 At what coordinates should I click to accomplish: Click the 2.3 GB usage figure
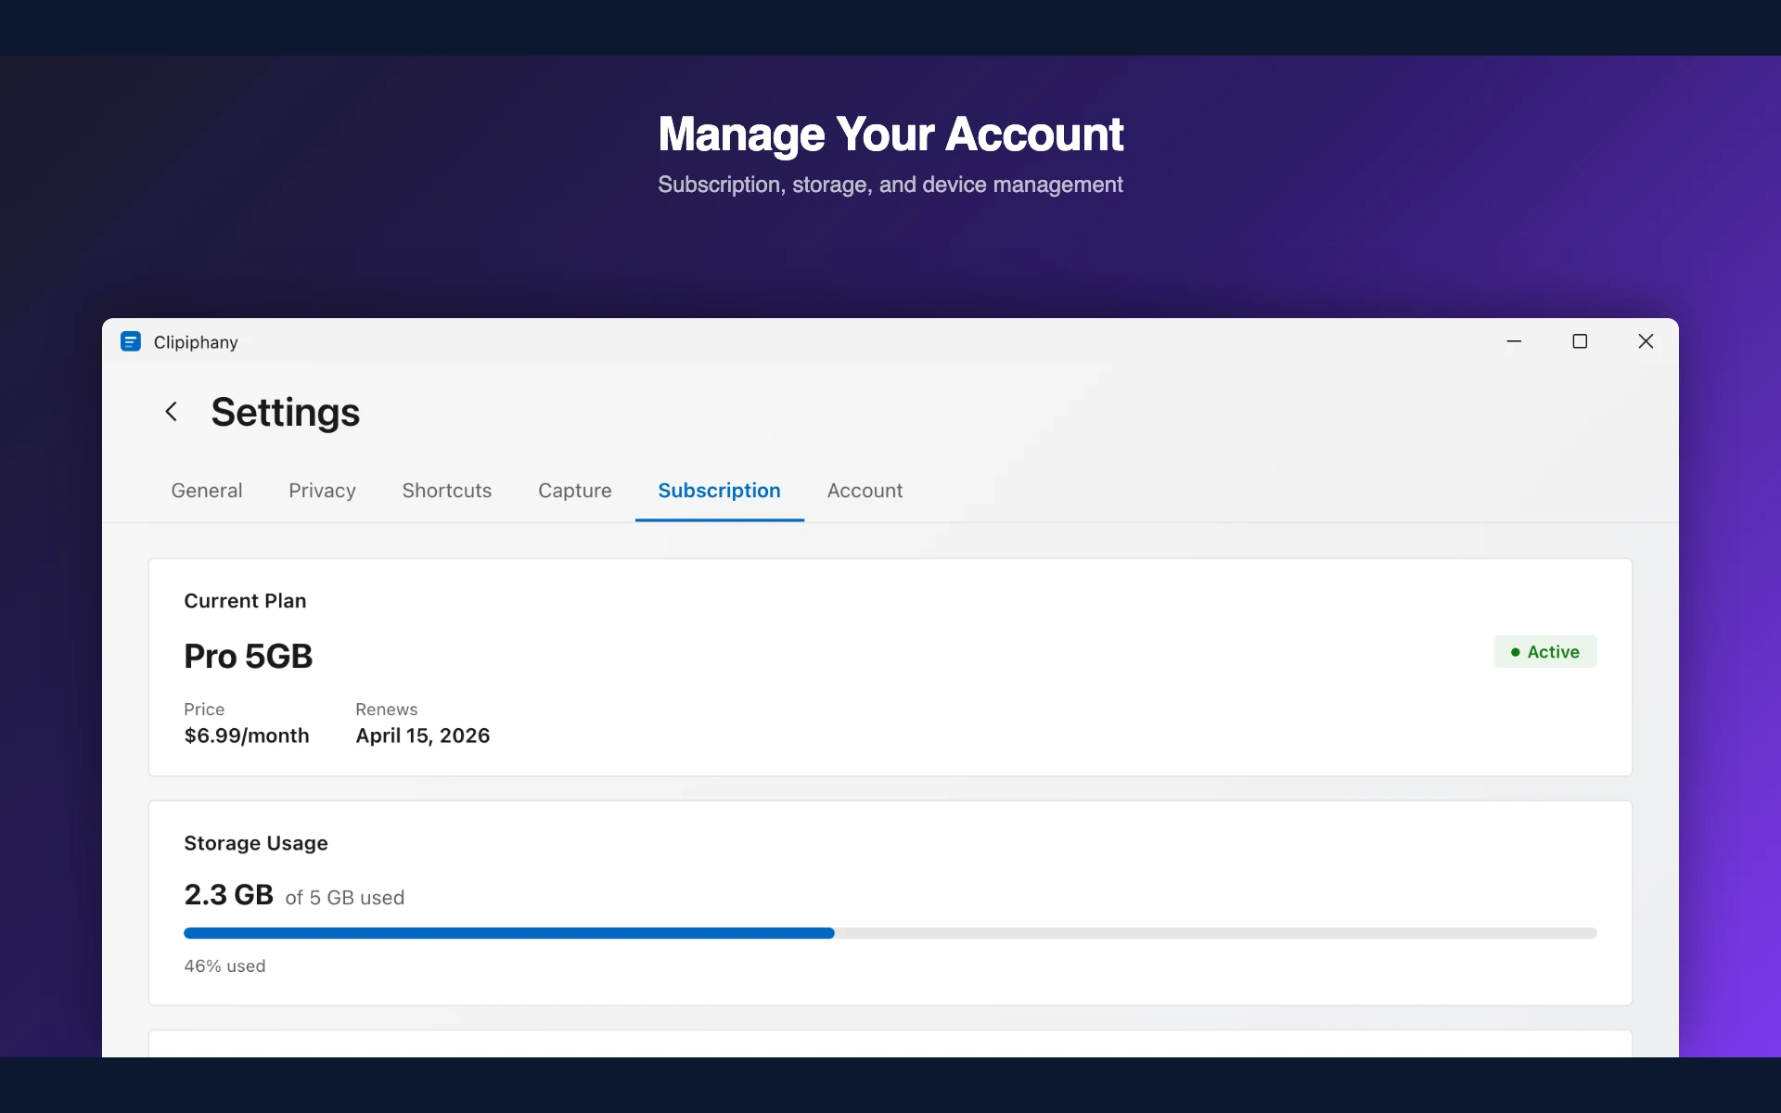point(228,895)
